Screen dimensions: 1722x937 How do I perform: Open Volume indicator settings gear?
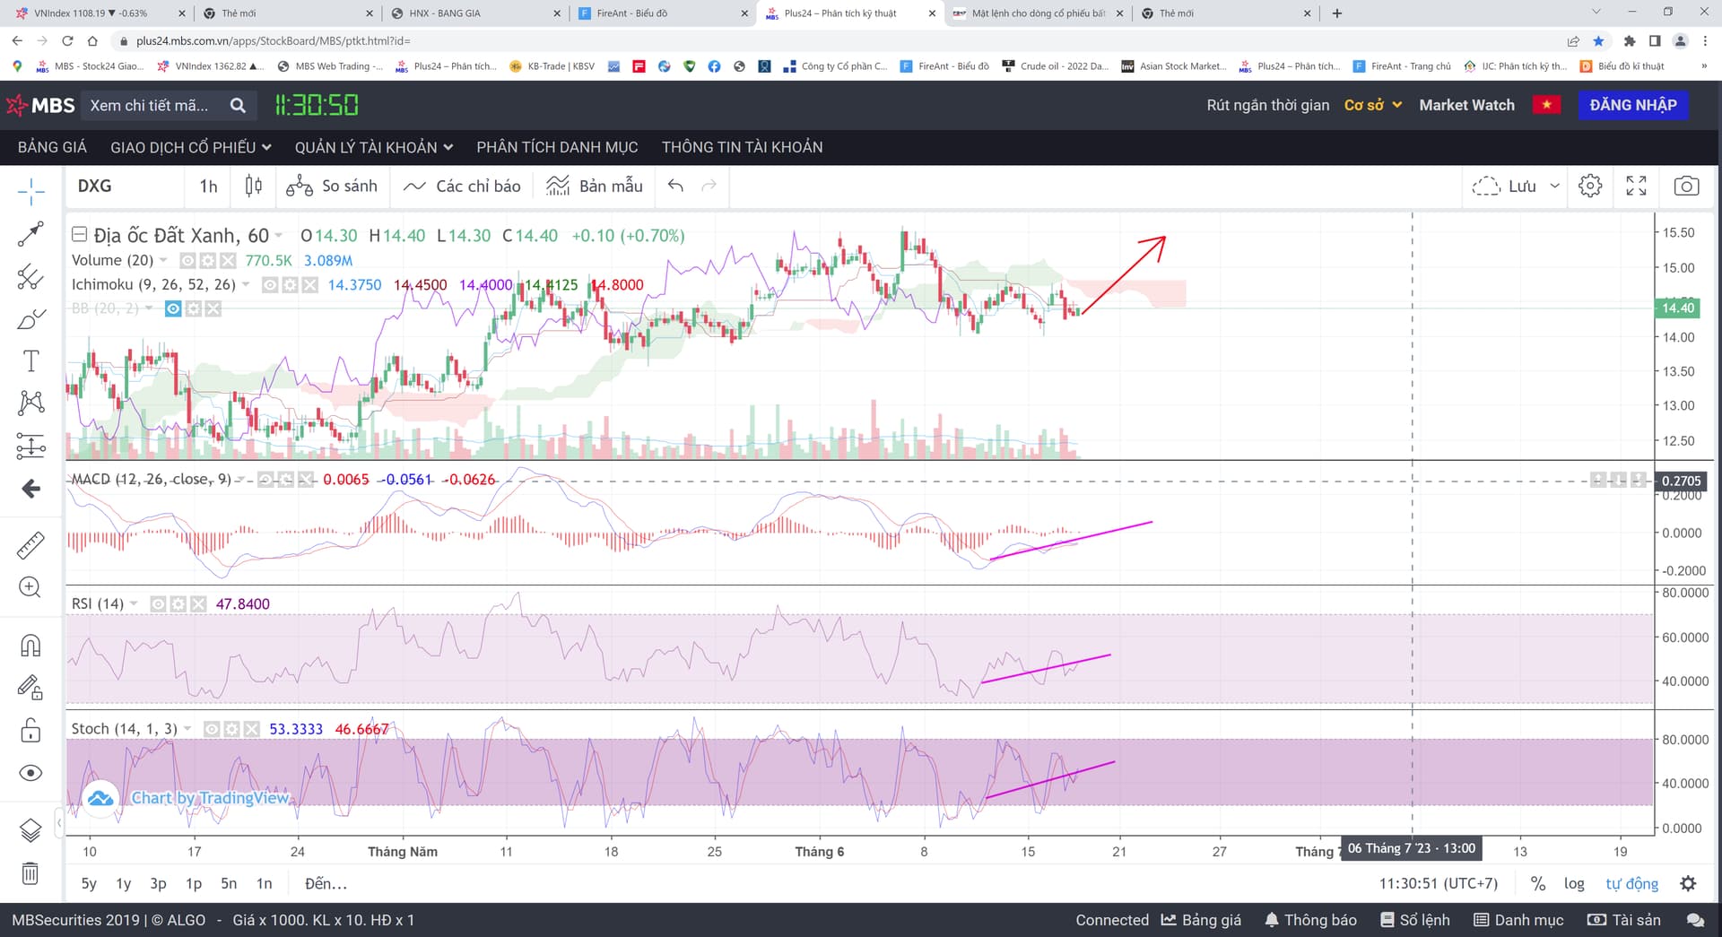click(x=207, y=260)
